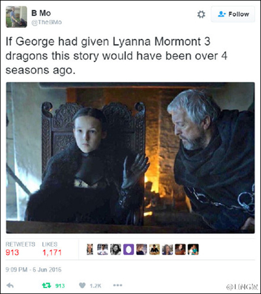Click the last liker avatar thumbnail
The height and width of the screenshot is (294, 261).
point(193,249)
